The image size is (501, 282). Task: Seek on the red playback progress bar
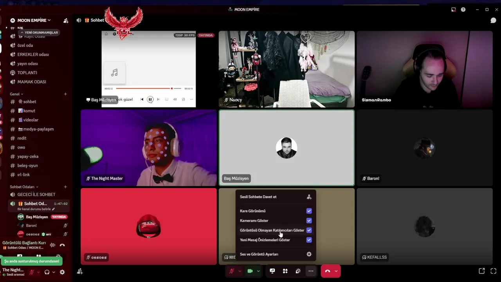(149, 89)
